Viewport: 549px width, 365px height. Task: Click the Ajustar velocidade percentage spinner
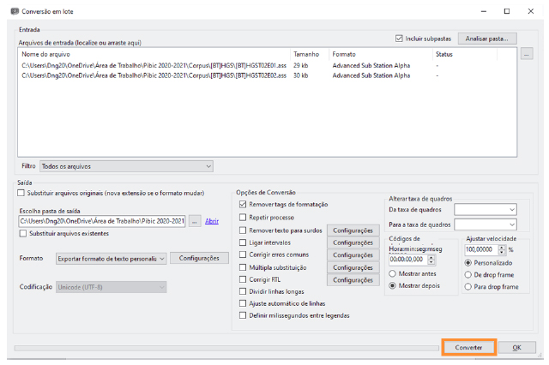coord(485,249)
